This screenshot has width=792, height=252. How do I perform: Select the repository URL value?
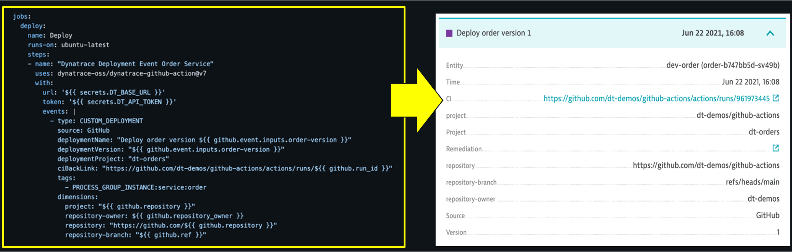(x=706, y=165)
